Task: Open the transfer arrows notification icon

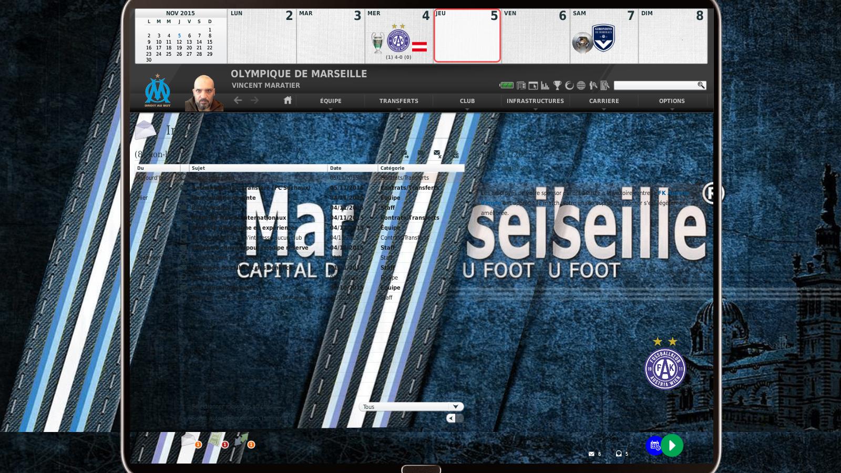Action: [244, 440]
